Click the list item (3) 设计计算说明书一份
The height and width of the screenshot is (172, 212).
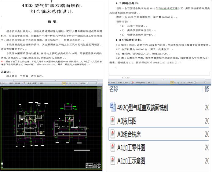coord(137,35)
